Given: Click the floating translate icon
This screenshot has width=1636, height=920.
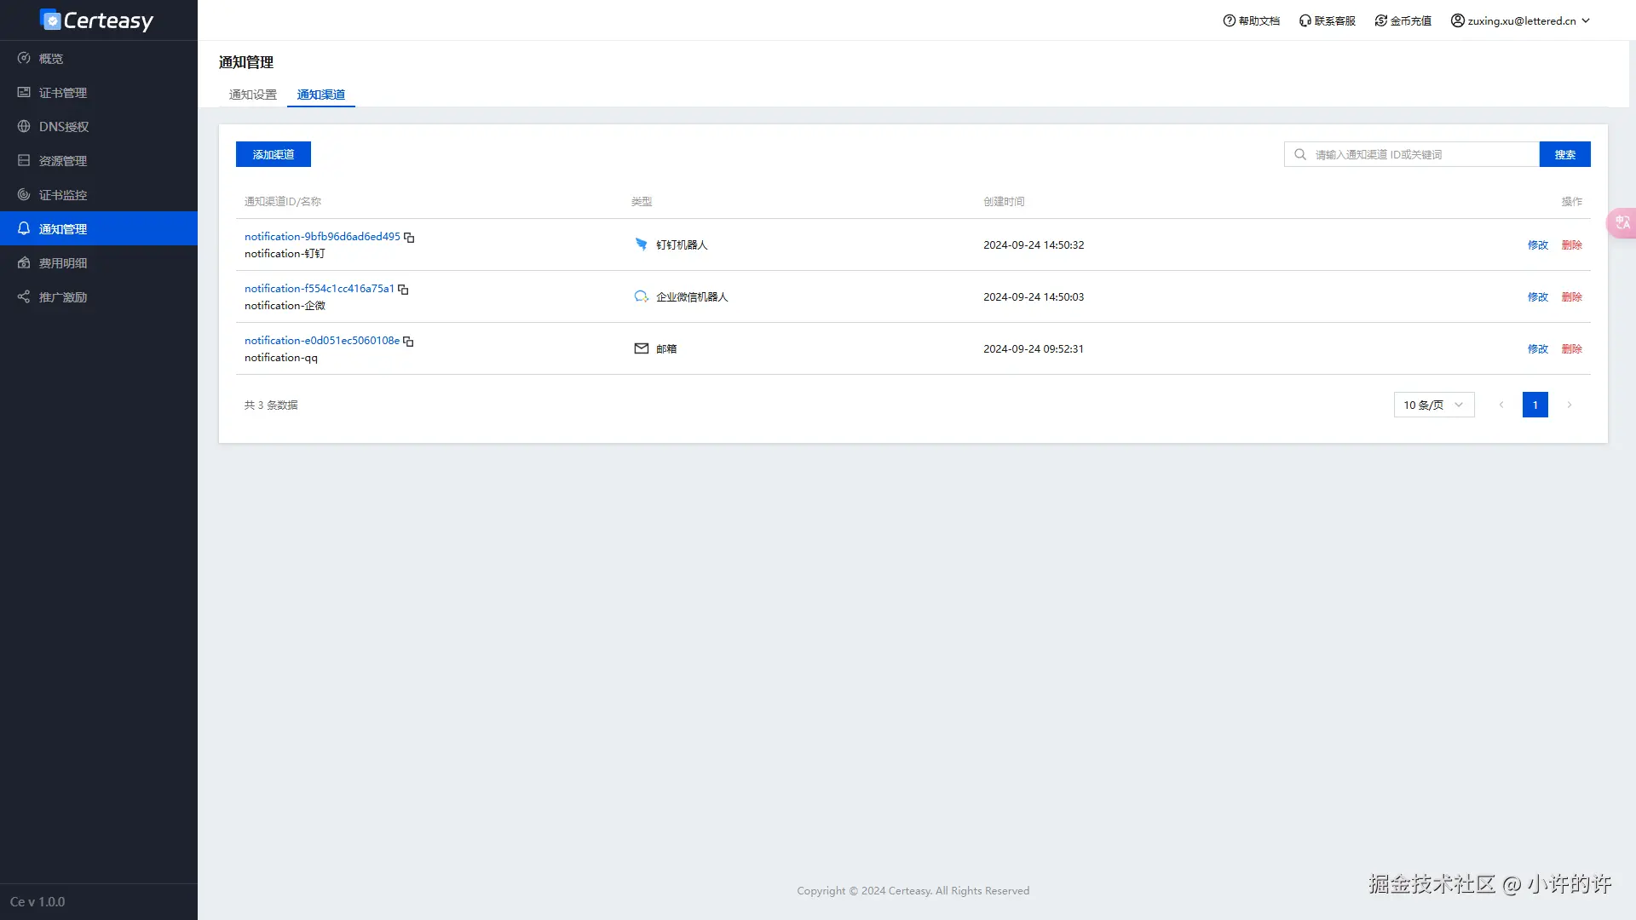Looking at the screenshot, I should point(1622,223).
